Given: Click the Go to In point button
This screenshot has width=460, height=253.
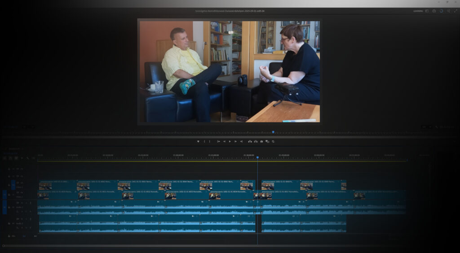Looking at the screenshot, I should pos(219,141).
